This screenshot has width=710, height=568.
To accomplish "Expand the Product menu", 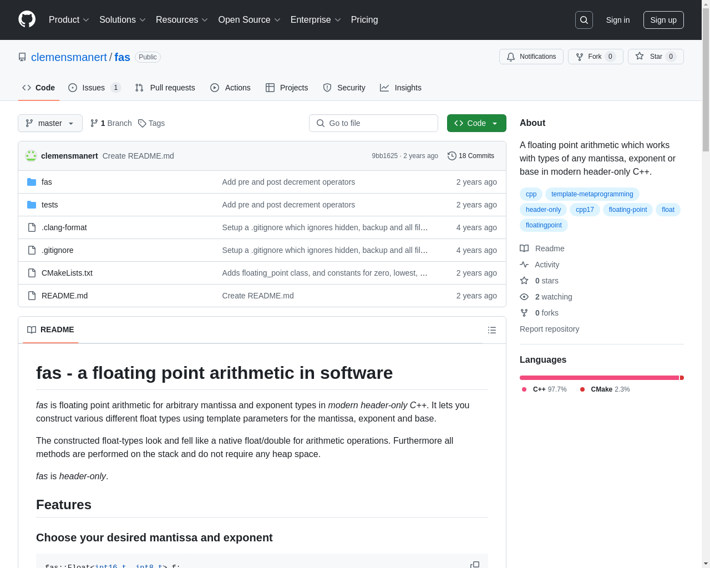I will click(x=69, y=20).
